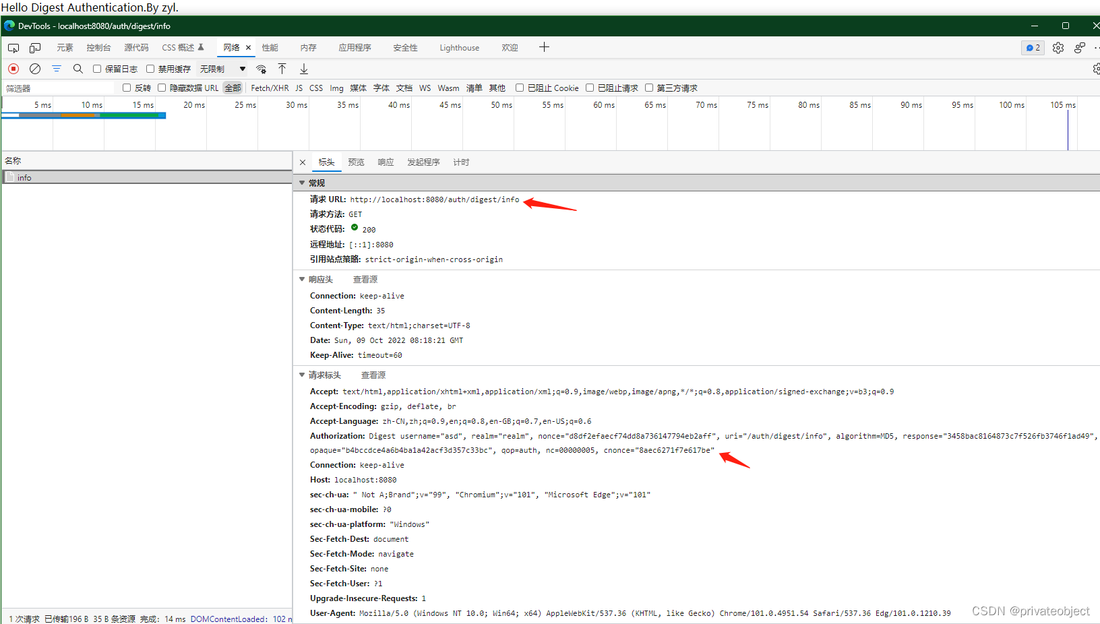Filter requests by Wasm type
Screen dimensions: 1100x624
tap(448, 88)
